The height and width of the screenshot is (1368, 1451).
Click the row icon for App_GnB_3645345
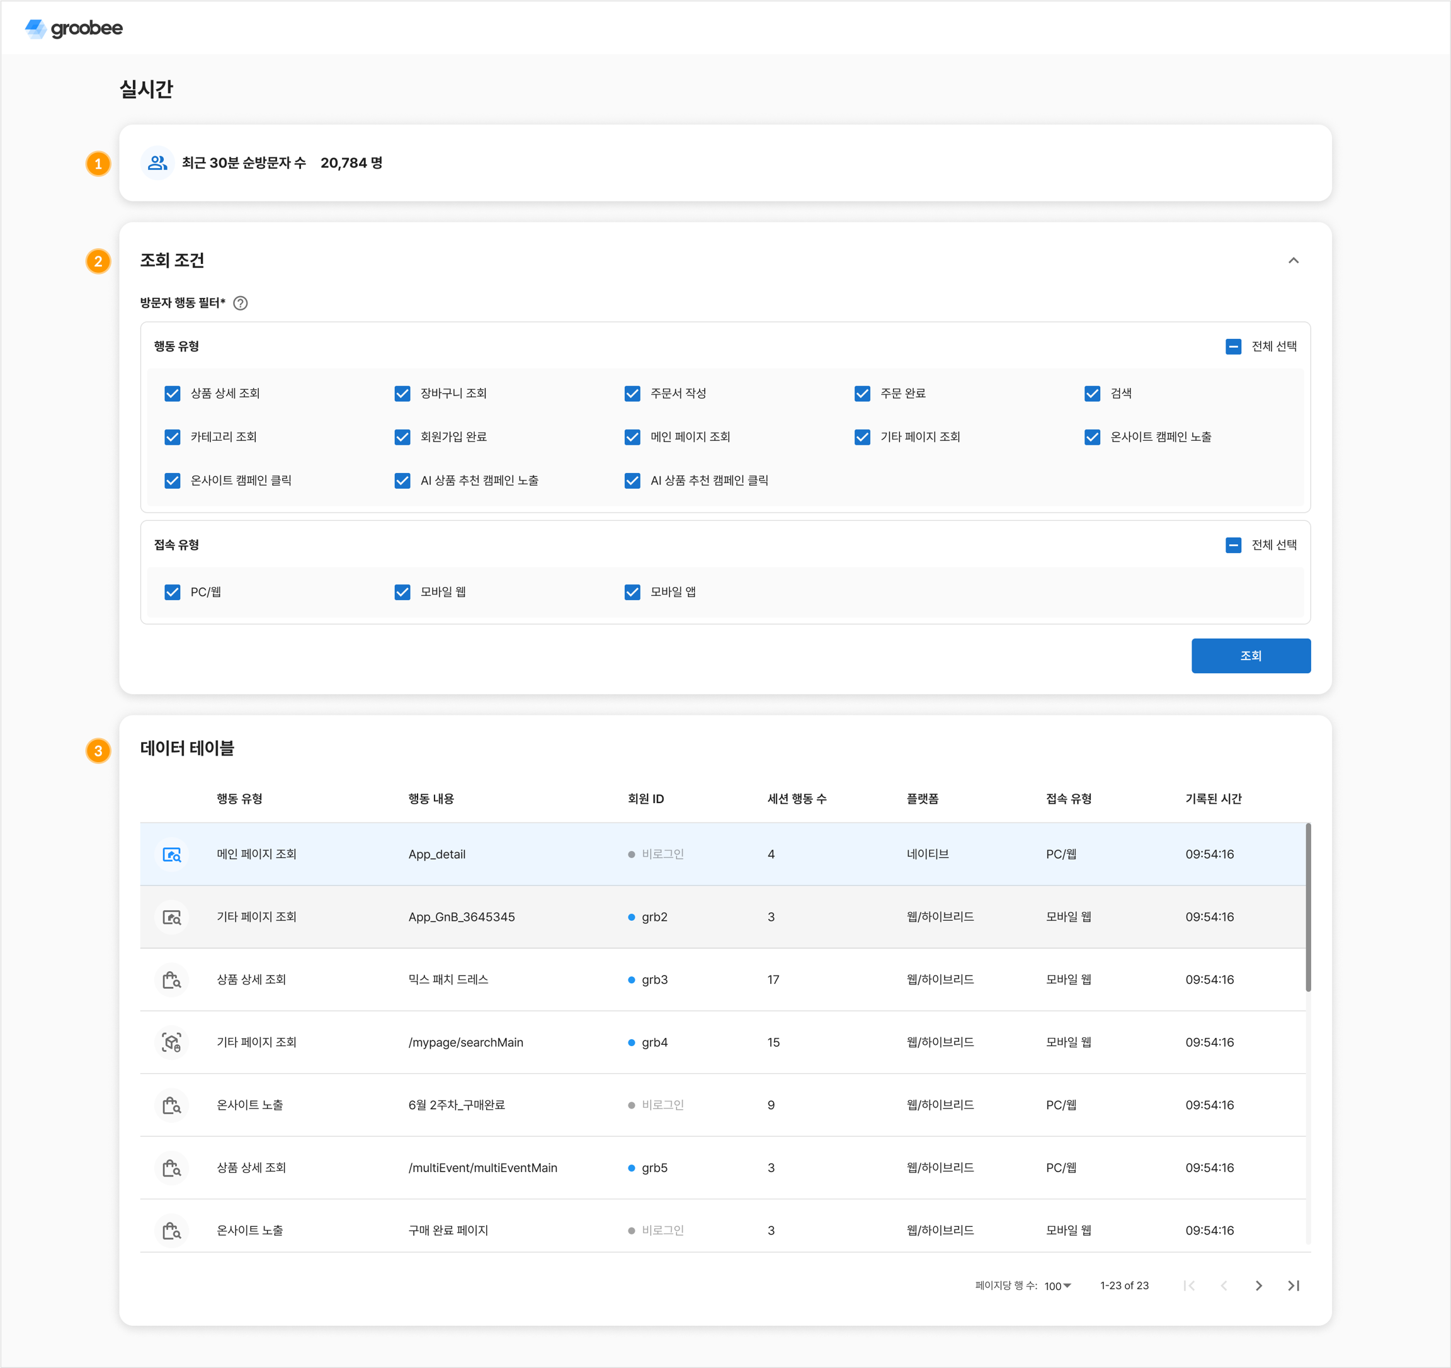click(171, 917)
